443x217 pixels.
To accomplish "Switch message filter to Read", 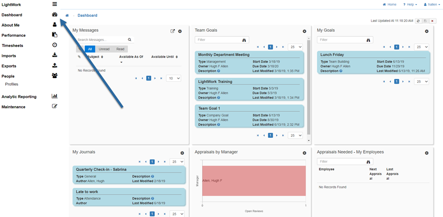I will click(120, 49).
